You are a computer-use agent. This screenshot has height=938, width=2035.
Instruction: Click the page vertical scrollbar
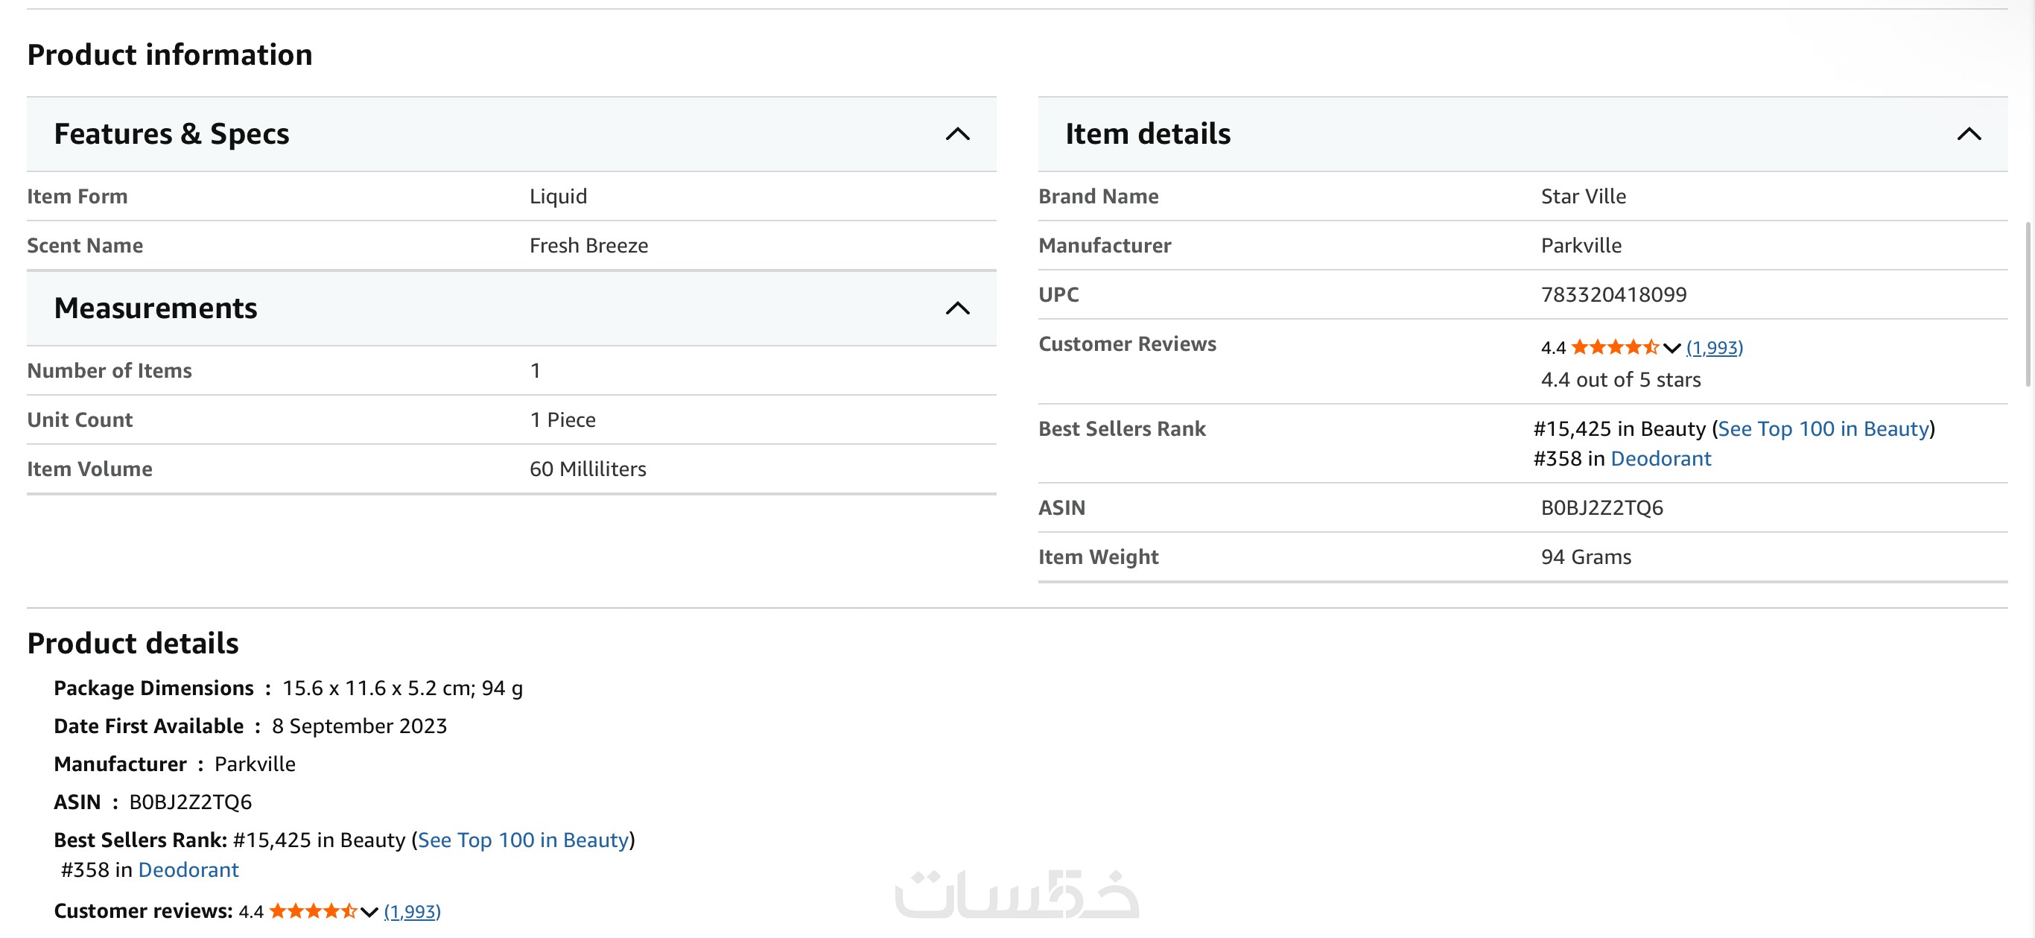coord(2029,304)
